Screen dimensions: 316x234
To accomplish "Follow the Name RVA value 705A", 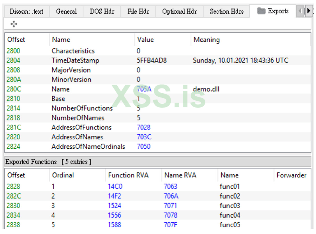I will 144,89.
